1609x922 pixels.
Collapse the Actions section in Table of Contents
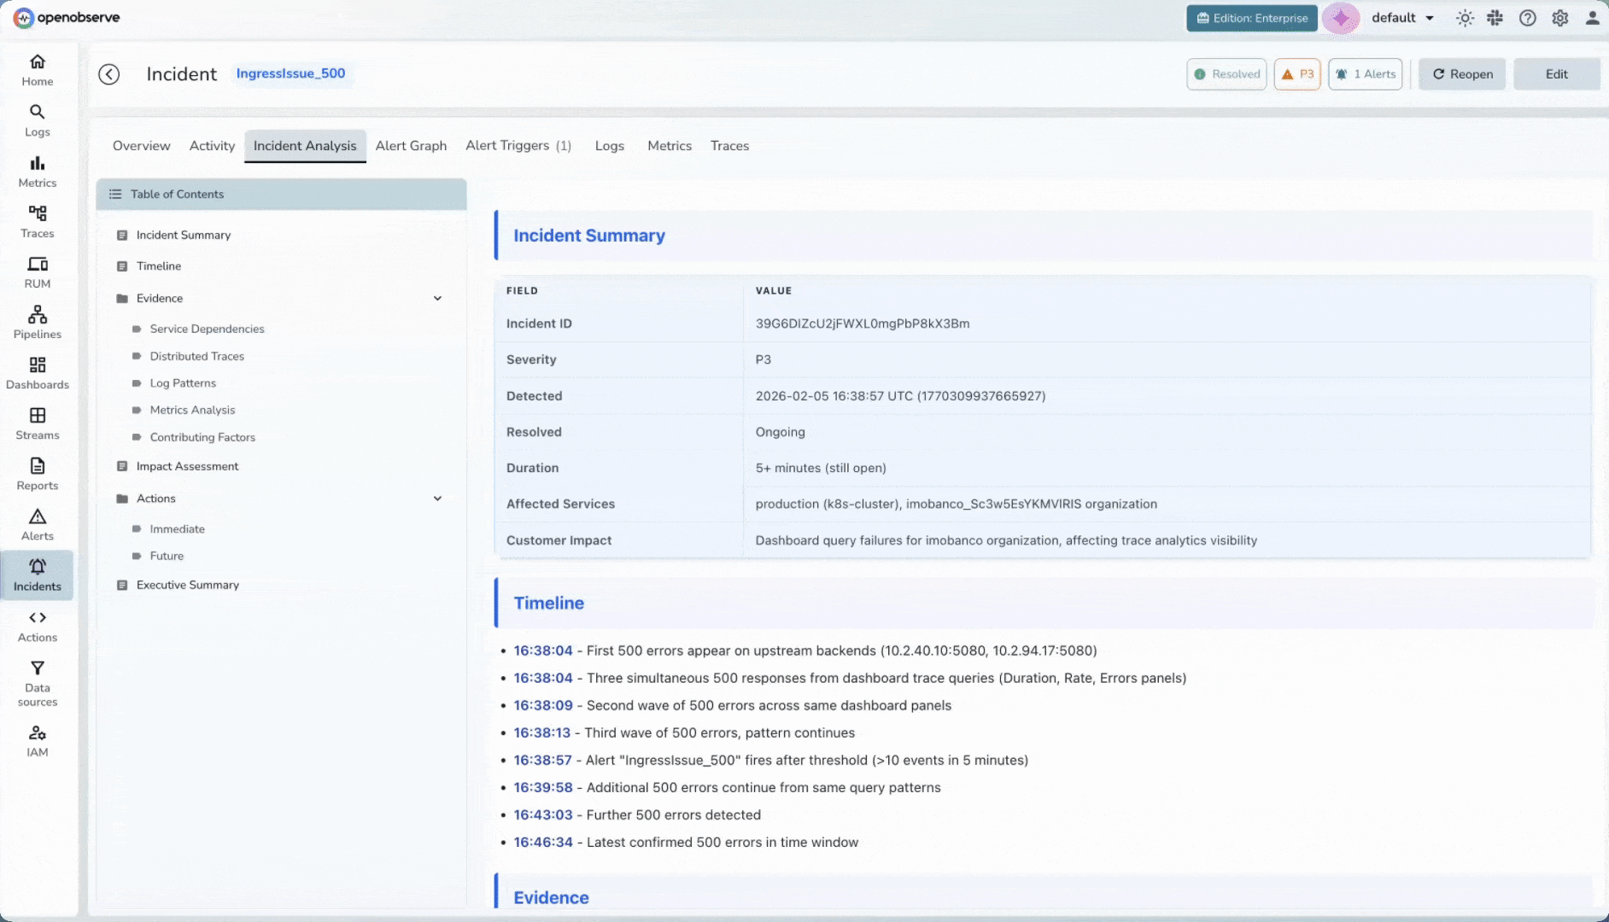click(438, 498)
